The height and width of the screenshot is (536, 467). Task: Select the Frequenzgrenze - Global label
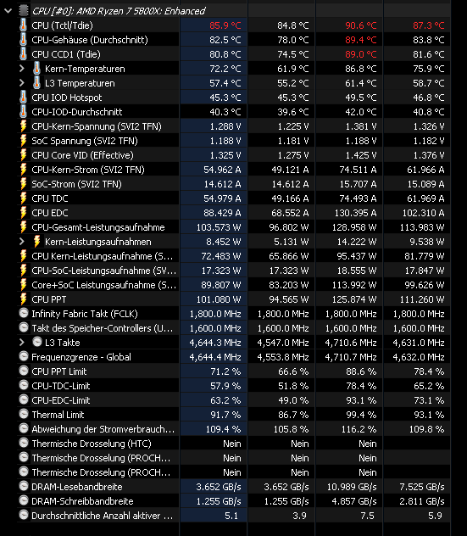[x=81, y=357]
